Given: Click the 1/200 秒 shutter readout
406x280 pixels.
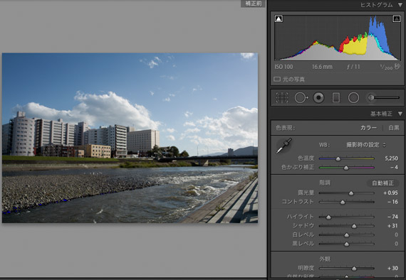Looking at the screenshot, I should (390, 67).
